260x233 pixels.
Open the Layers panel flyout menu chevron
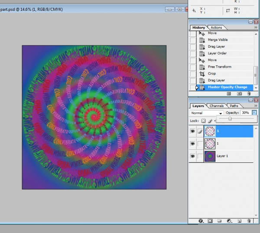(x=256, y=106)
